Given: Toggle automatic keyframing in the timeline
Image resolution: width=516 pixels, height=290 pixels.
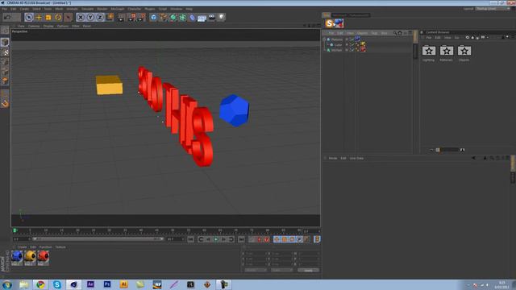Looking at the screenshot, I should coord(260,239).
